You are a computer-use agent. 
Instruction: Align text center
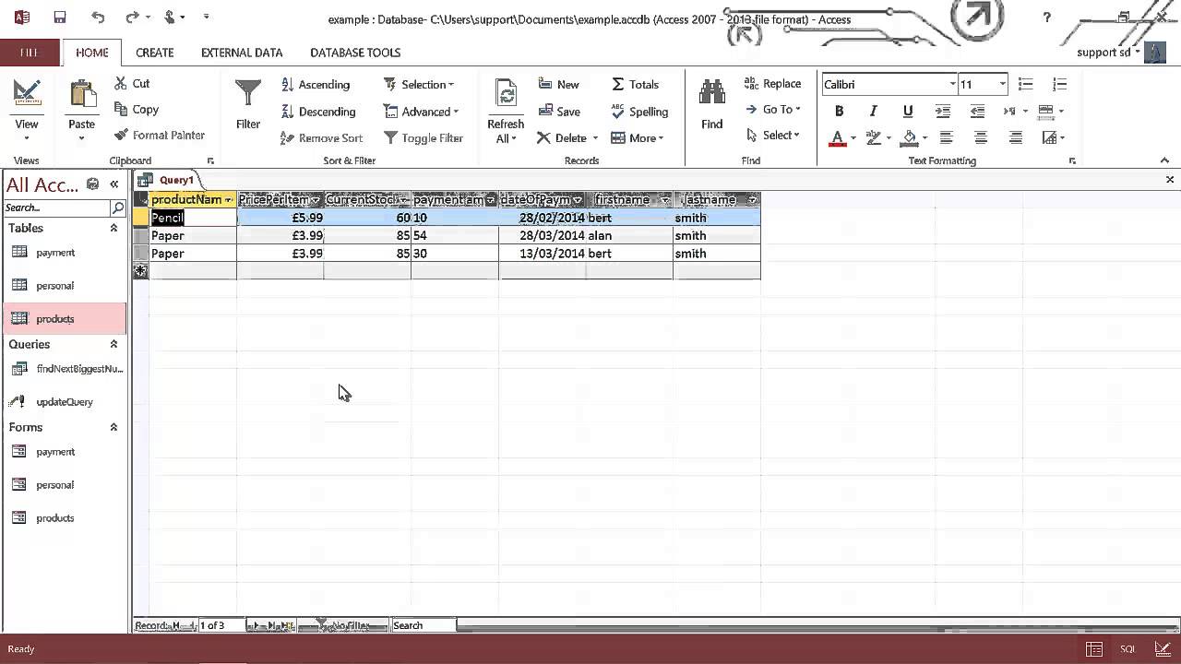pyautogui.click(x=981, y=137)
